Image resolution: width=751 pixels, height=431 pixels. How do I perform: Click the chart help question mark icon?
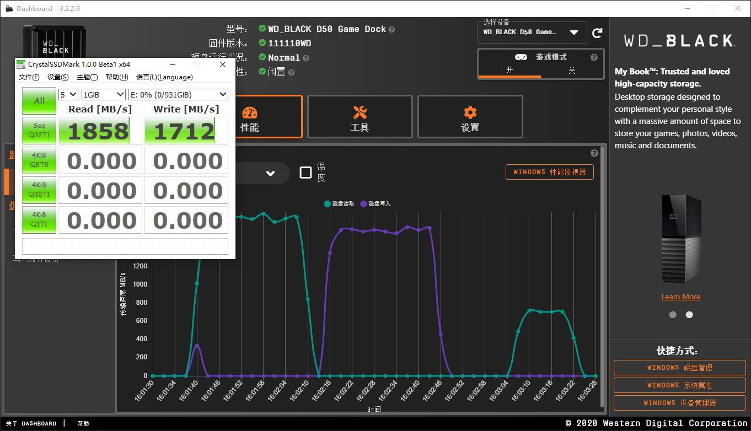pyautogui.click(x=594, y=153)
